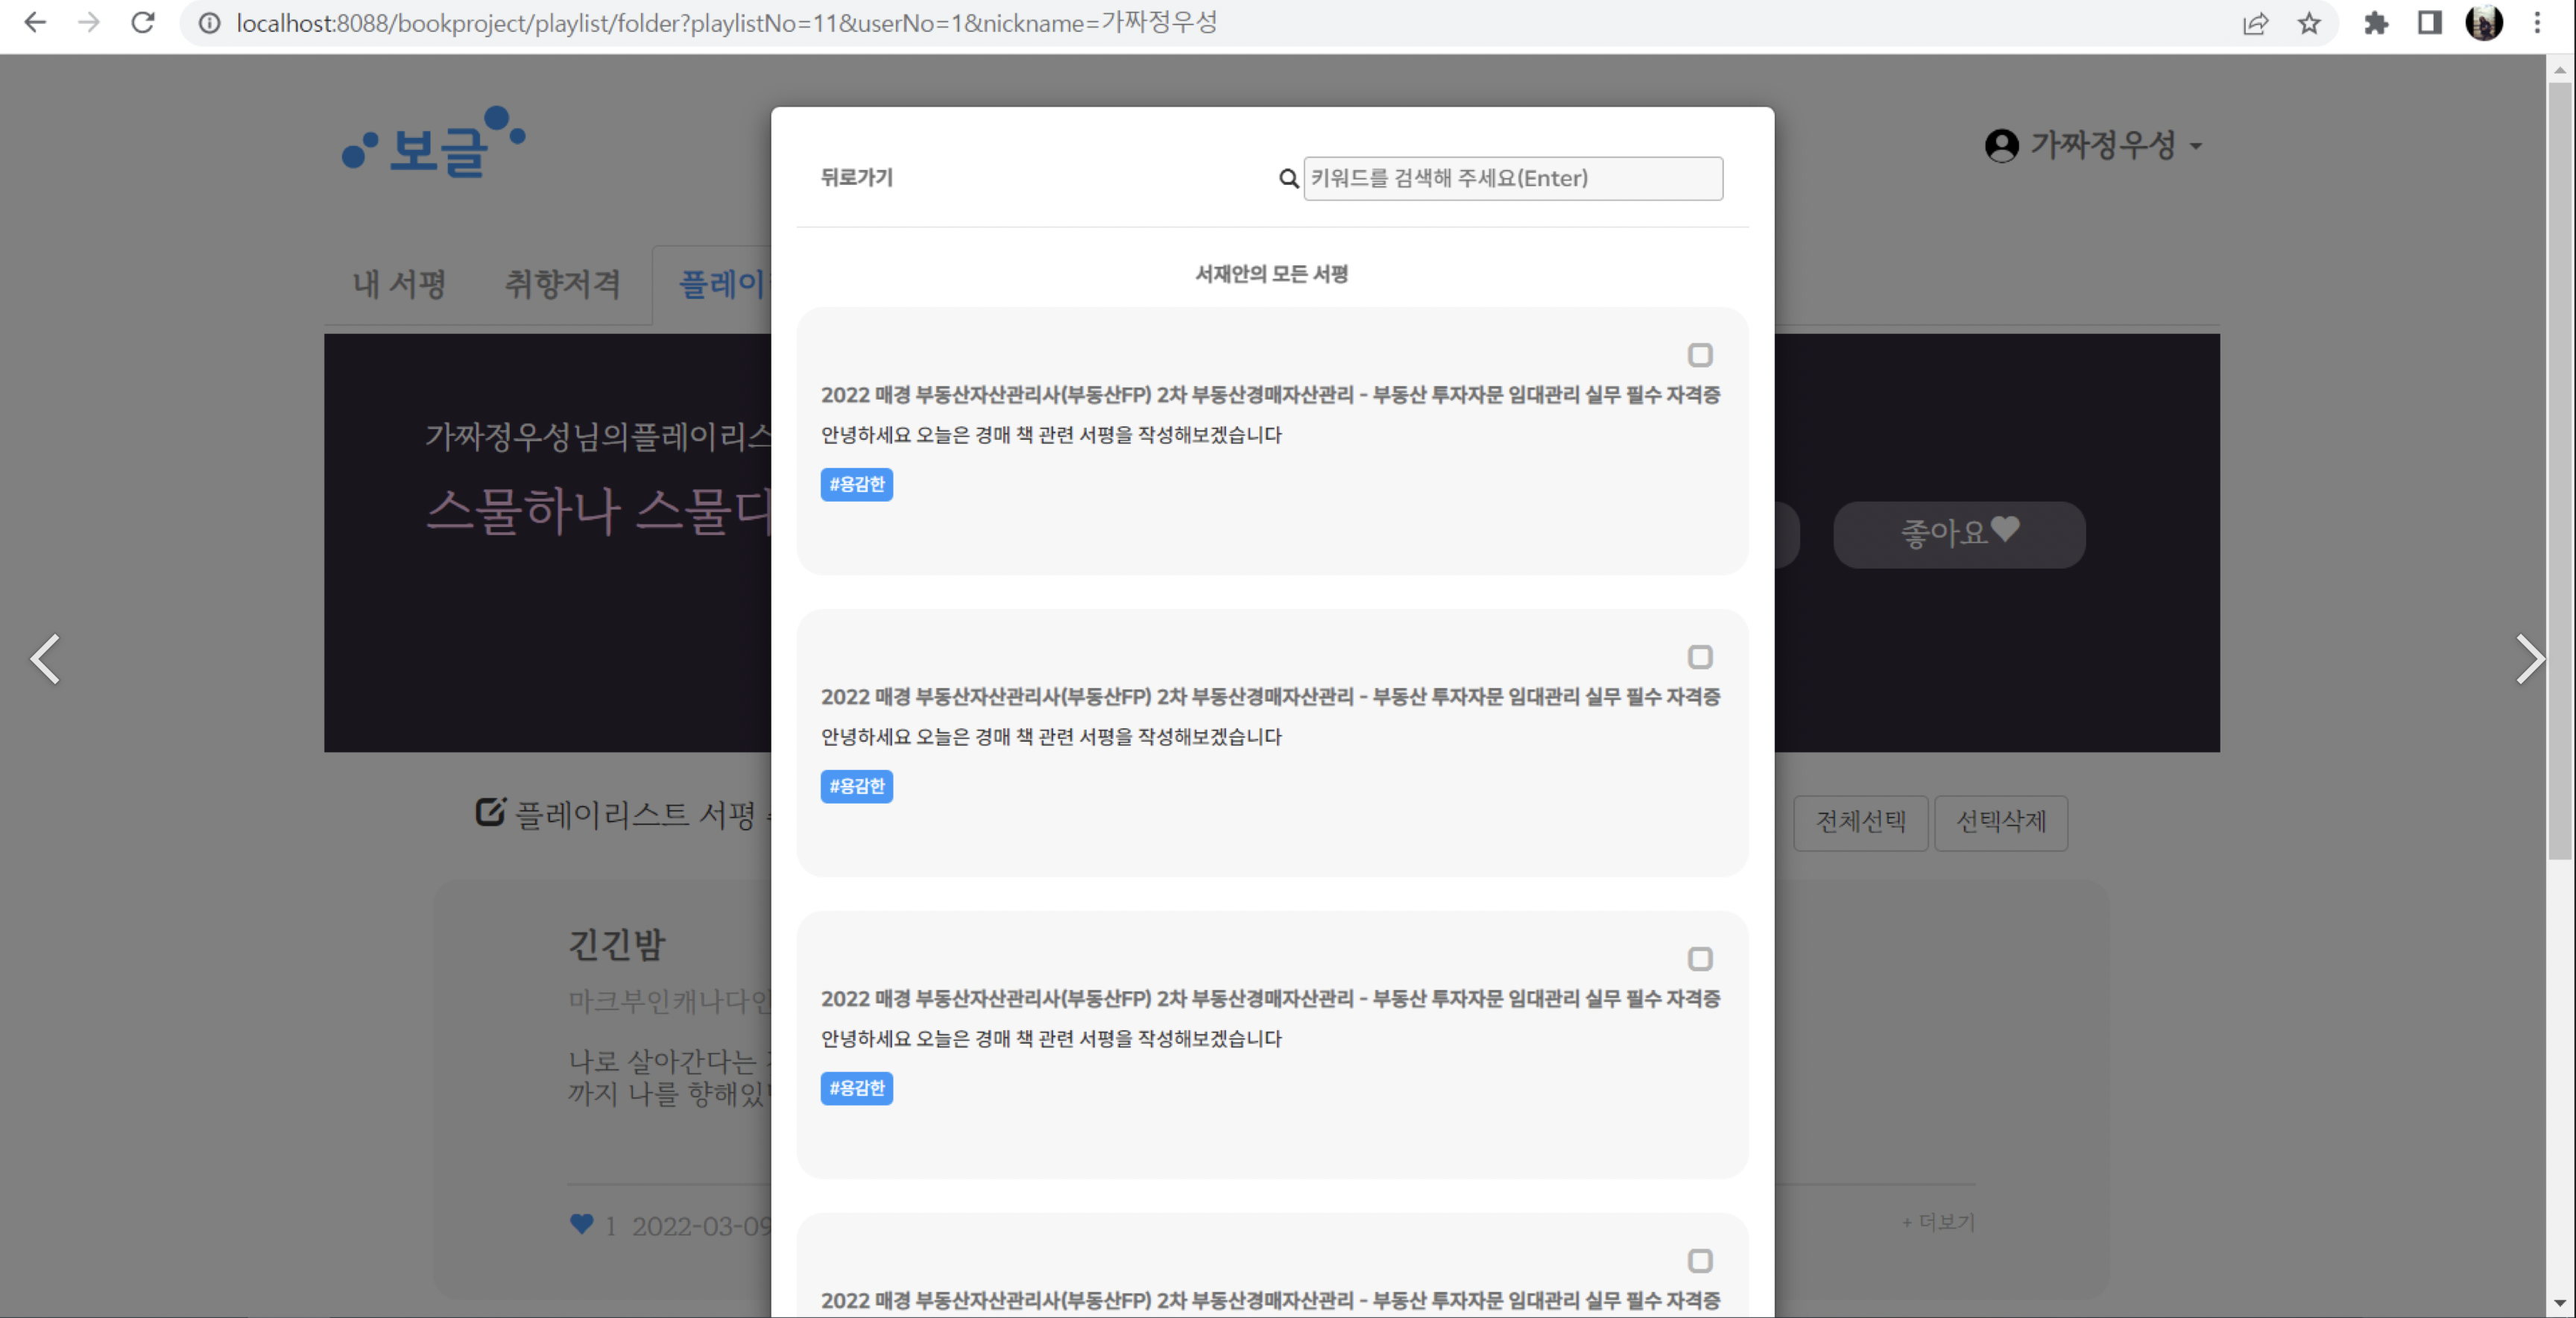The width and height of the screenshot is (2576, 1318).
Task: Click the 긴긴밤 book title
Action: tap(617, 944)
